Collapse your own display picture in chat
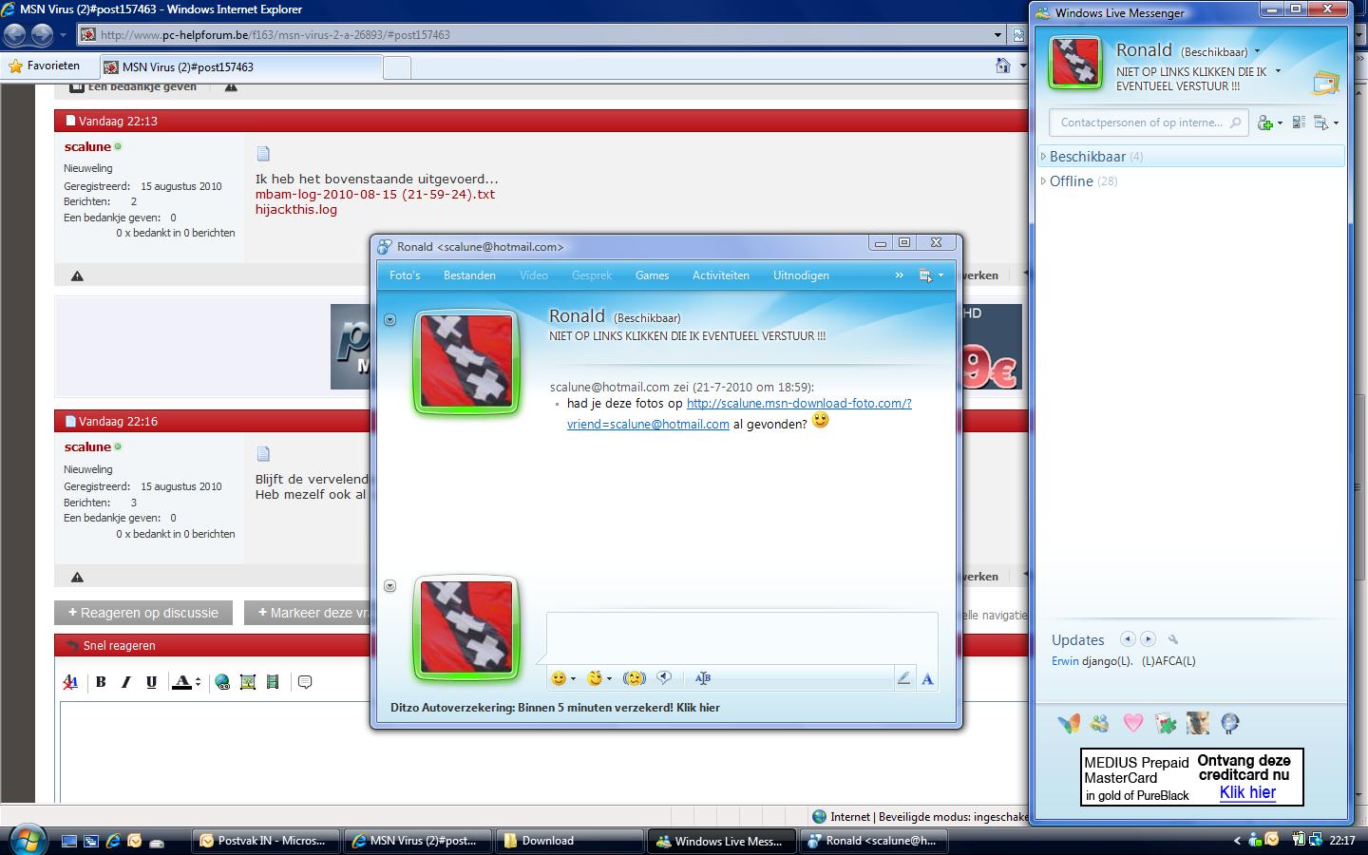This screenshot has width=1368, height=855. pyautogui.click(x=389, y=586)
